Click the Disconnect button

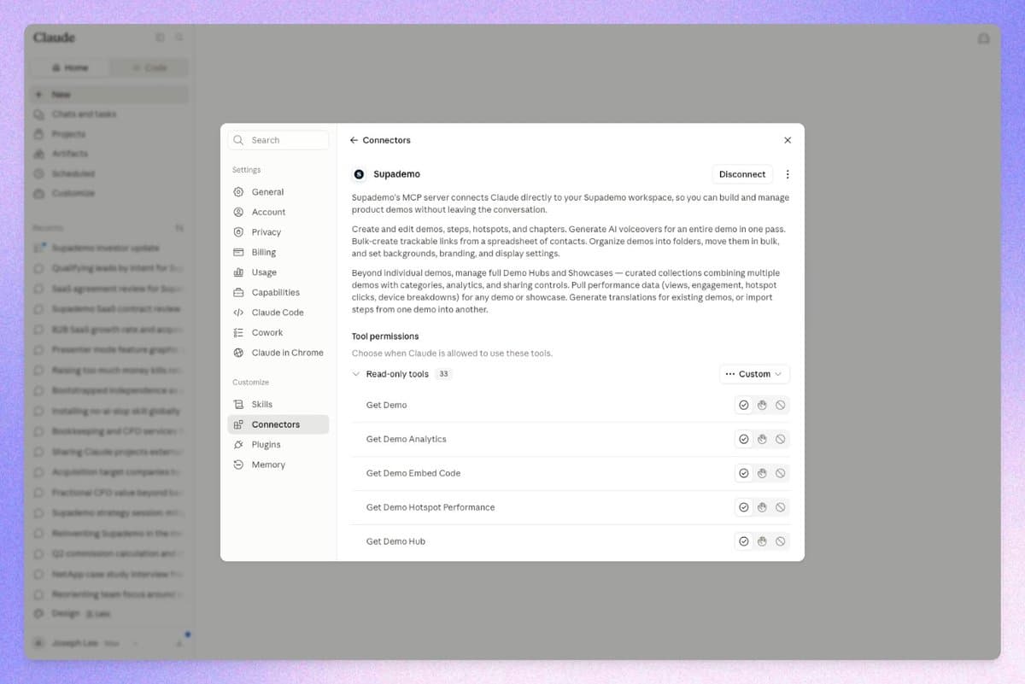[x=742, y=174]
